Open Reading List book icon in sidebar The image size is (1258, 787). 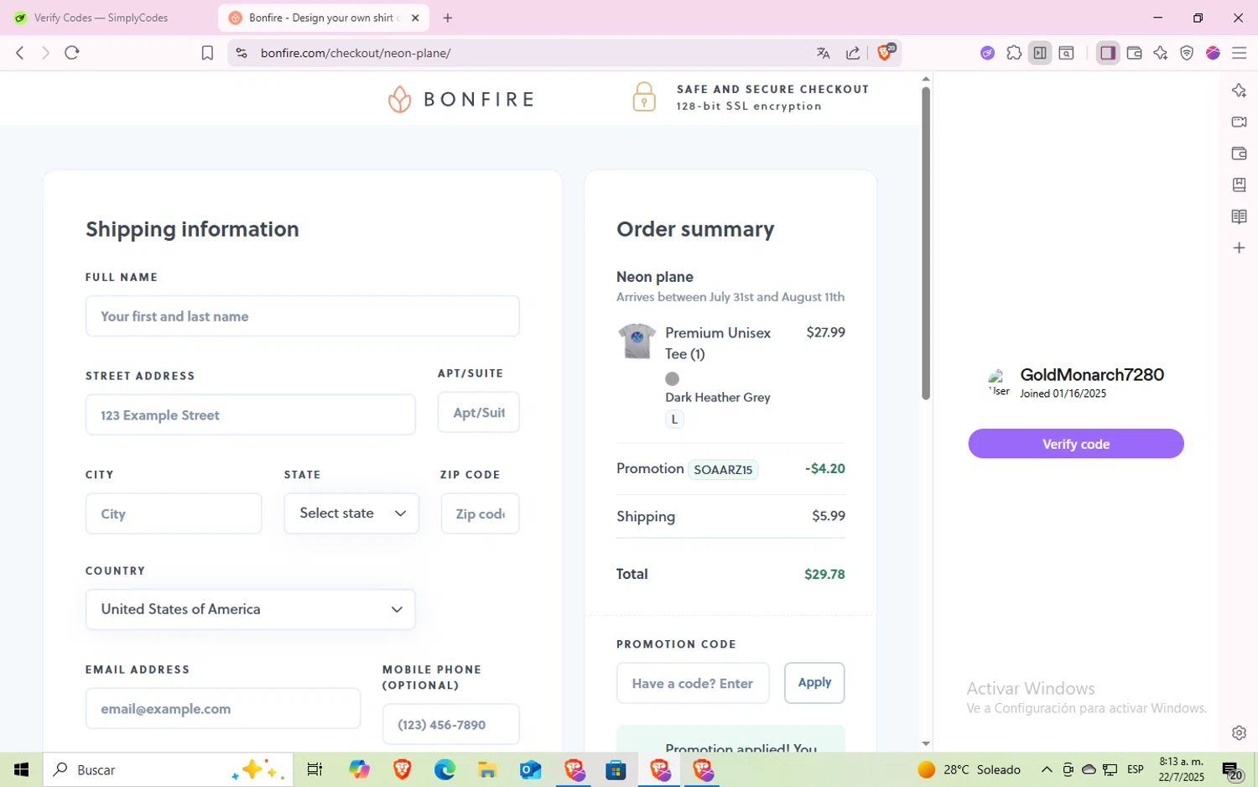1239,216
